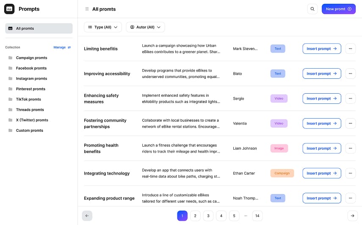Open more options for Integrating technology row

click(350, 173)
